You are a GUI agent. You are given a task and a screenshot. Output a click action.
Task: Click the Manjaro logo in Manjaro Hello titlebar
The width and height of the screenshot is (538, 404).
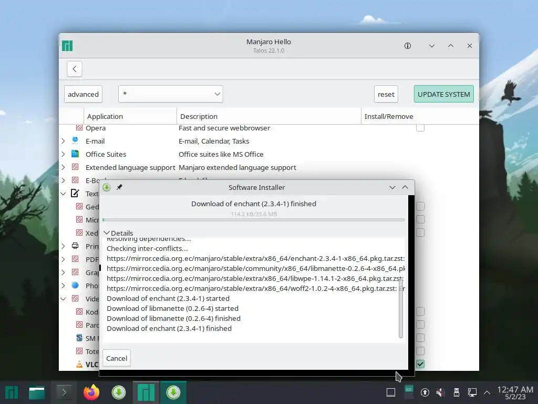67,46
